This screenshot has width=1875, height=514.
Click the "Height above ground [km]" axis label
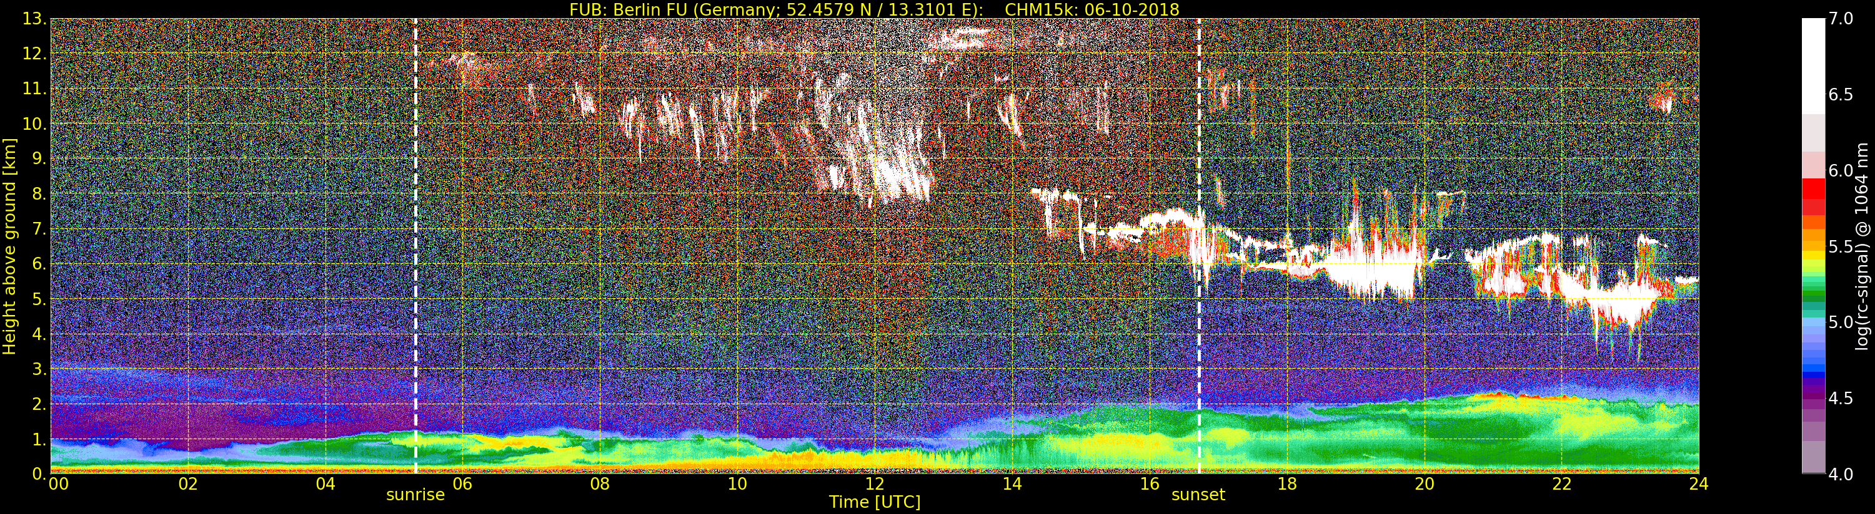[x=9, y=246]
